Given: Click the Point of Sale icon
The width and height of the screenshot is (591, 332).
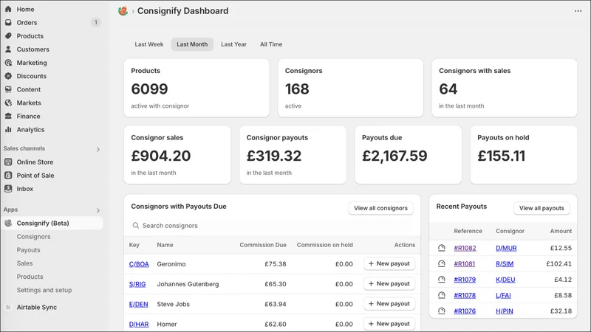Looking at the screenshot, I should [x=8, y=176].
